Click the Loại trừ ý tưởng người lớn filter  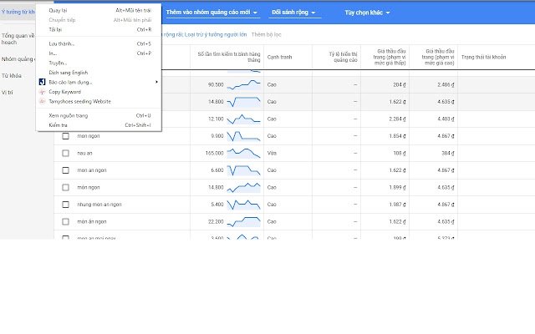(x=216, y=34)
